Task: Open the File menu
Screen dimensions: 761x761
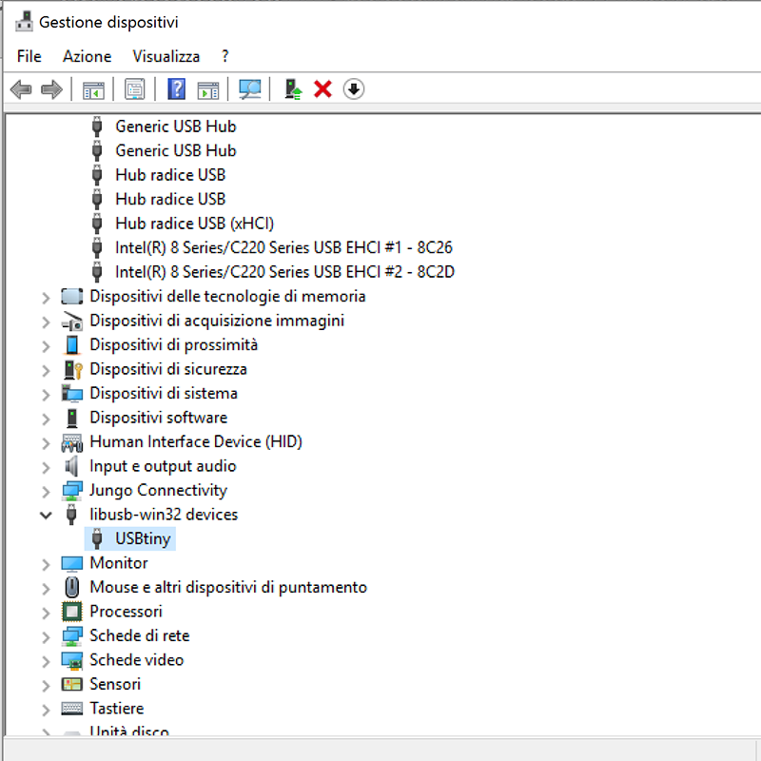Action: click(29, 56)
